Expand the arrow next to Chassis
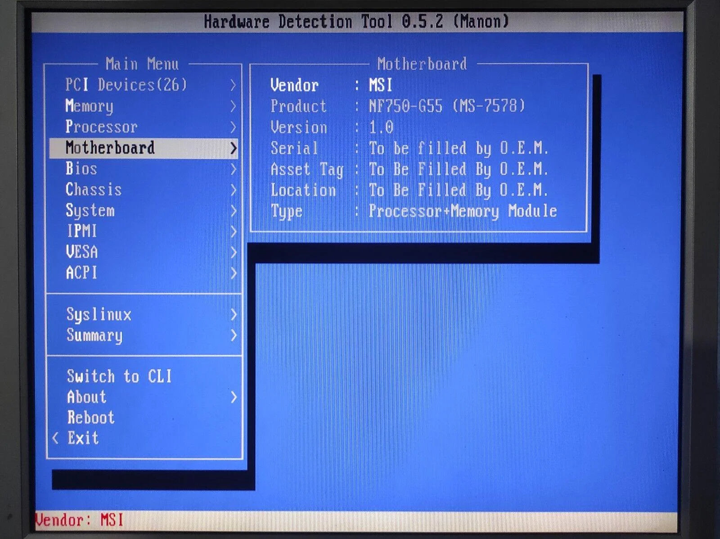720x539 pixels. click(233, 190)
